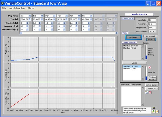This screenshot has height=117, width=162.
Task: Click Temp measured value 37.1°C
Action: tap(152, 31)
